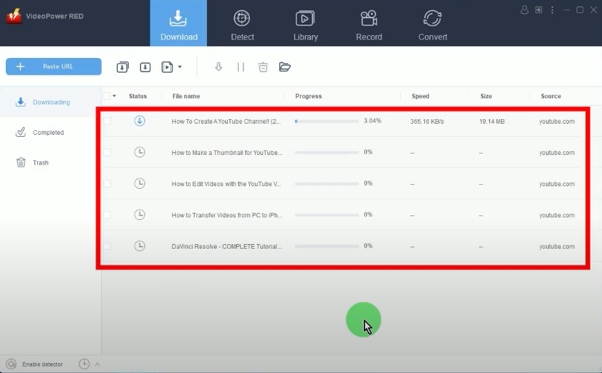
Task: Click the VideoPower RED logo icon
Action: [14, 16]
